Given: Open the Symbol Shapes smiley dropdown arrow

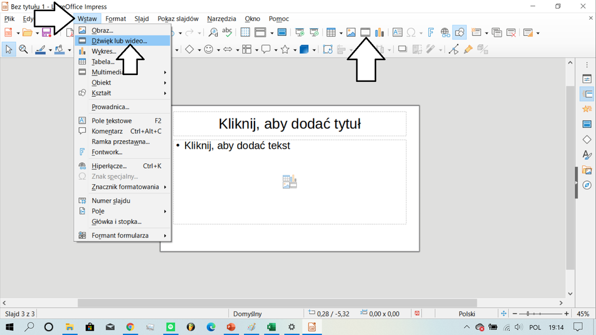Looking at the screenshot, I should 218,50.
